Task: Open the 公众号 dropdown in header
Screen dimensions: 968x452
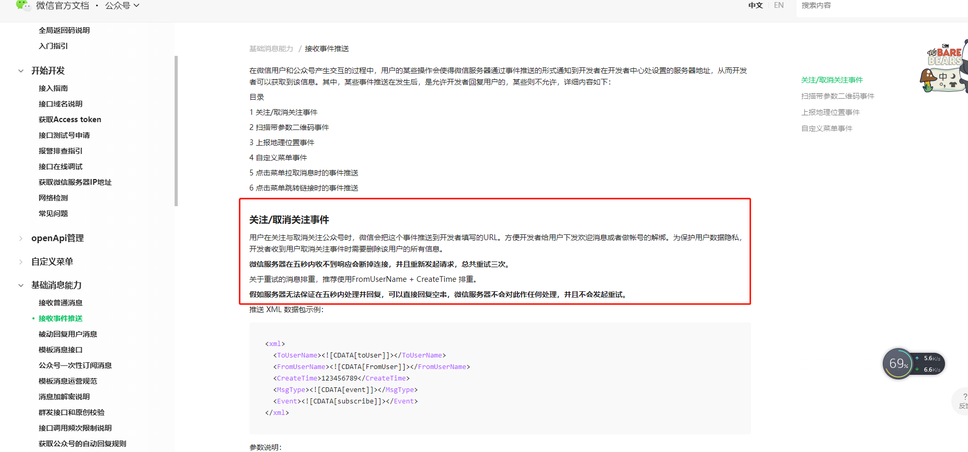Action: coord(122,6)
